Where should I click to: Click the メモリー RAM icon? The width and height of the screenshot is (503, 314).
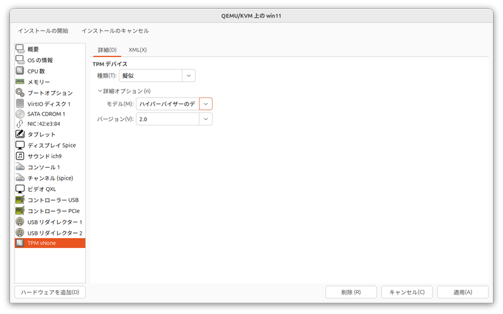[20, 82]
